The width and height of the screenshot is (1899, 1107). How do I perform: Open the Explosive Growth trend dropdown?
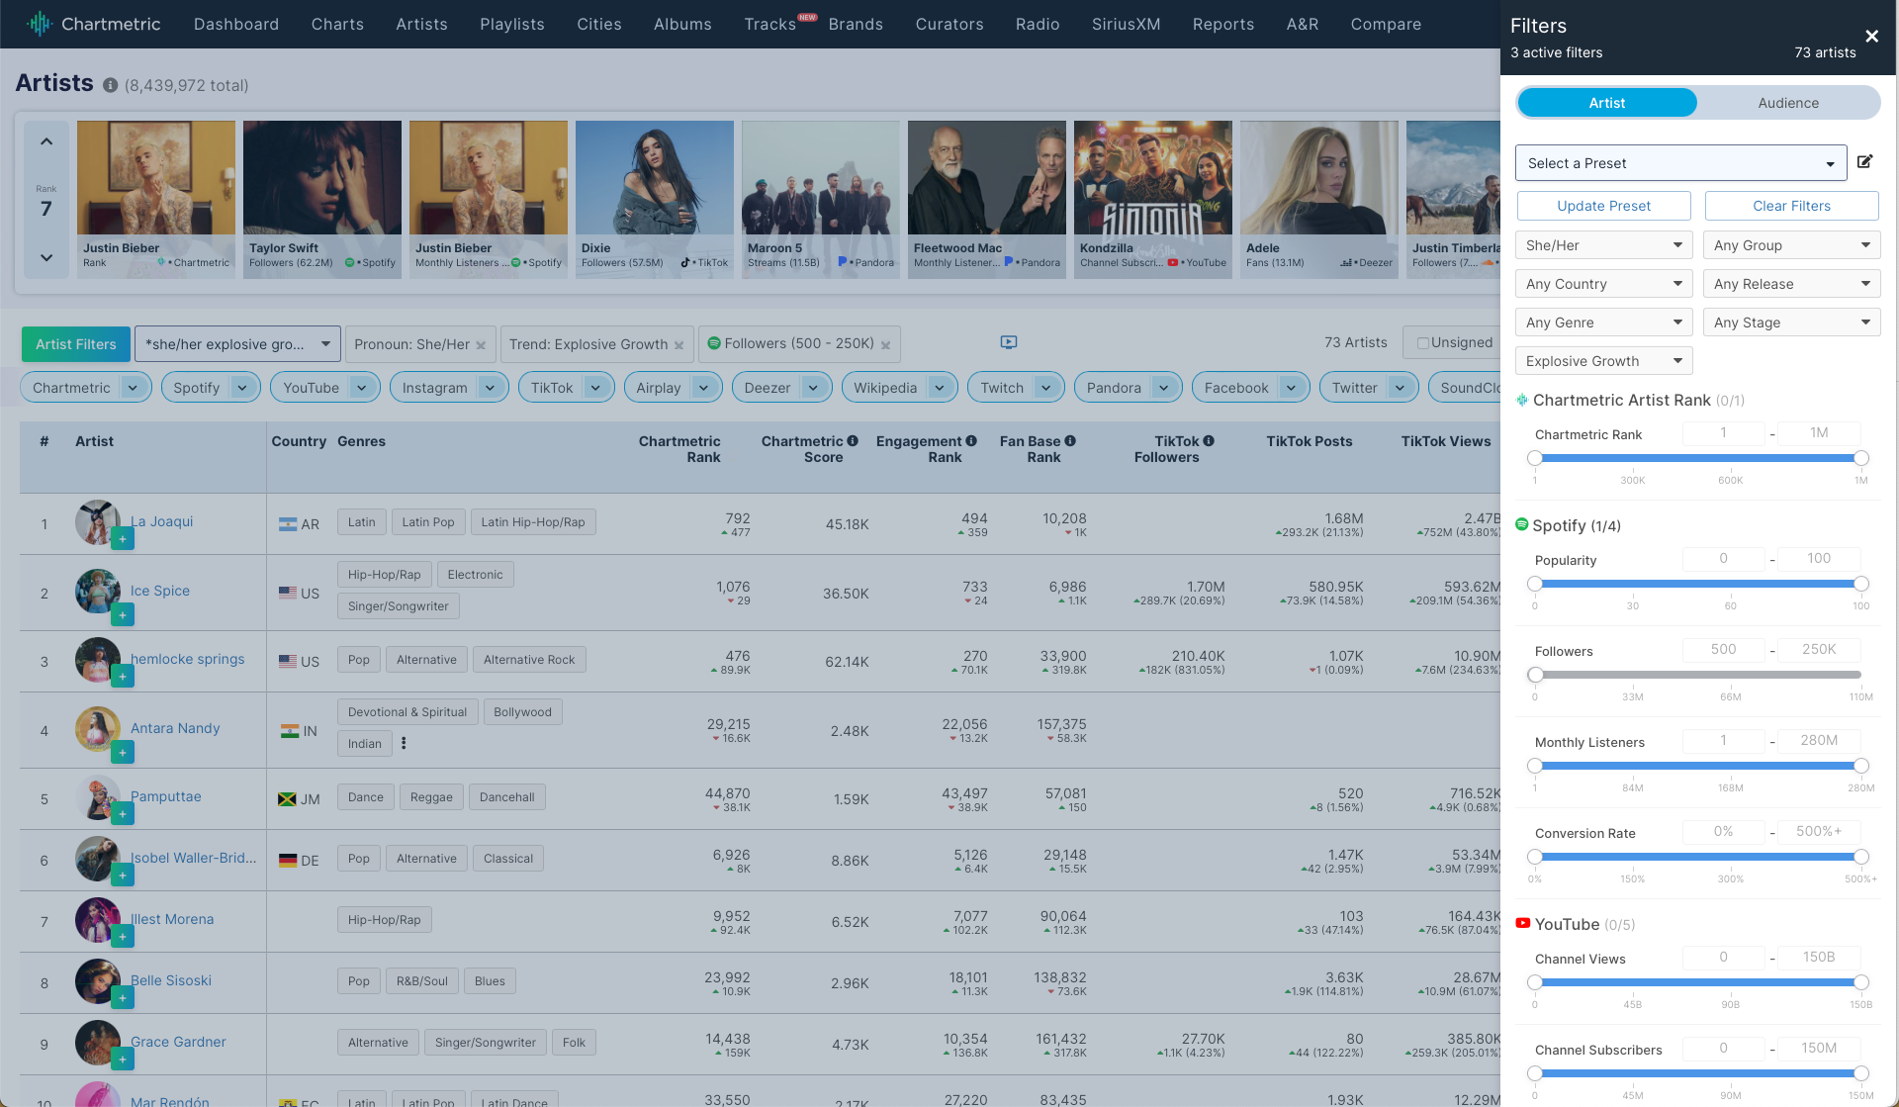pos(1602,361)
